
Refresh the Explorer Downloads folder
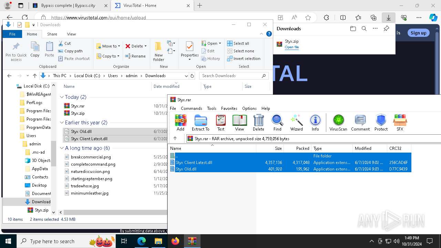coord(192,76)
